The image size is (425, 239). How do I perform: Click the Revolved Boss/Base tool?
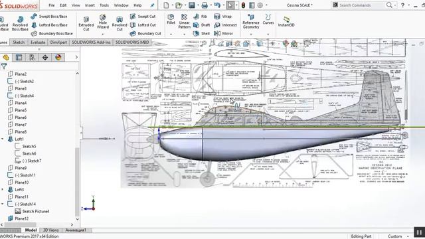pos(20,23)
